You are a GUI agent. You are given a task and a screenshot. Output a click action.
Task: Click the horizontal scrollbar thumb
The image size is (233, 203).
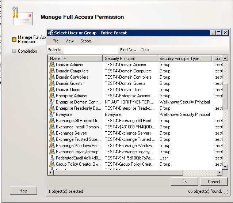point(118,173)
